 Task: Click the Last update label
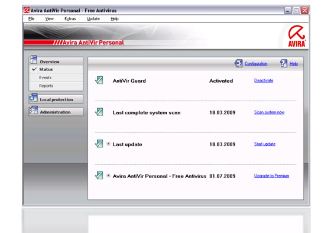tap(127, 144)
